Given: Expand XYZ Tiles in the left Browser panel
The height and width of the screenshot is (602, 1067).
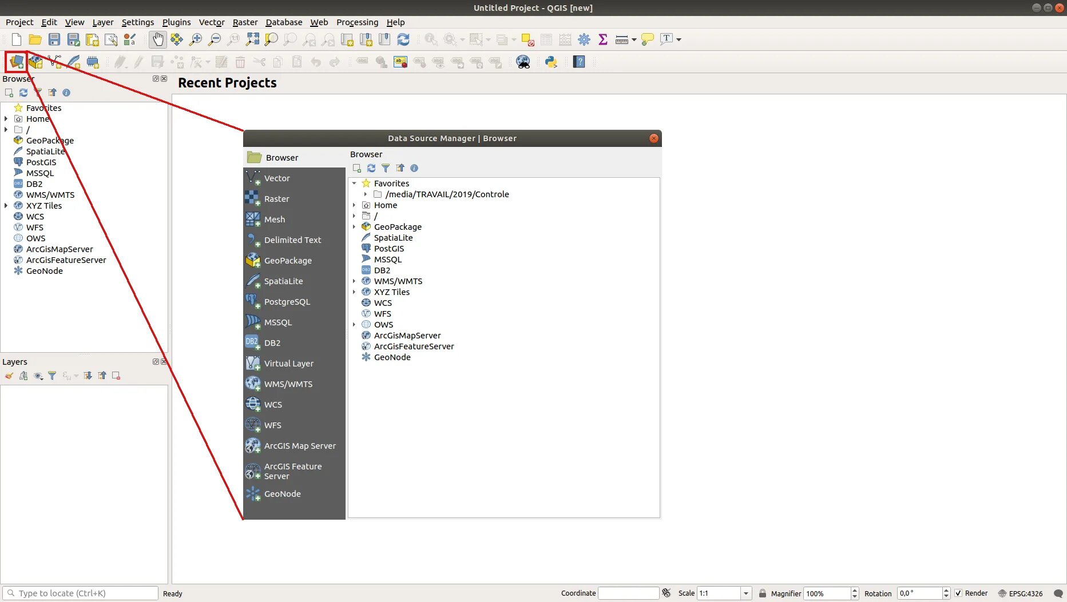Looking at the screenshot, I should [x=6, y=206].
